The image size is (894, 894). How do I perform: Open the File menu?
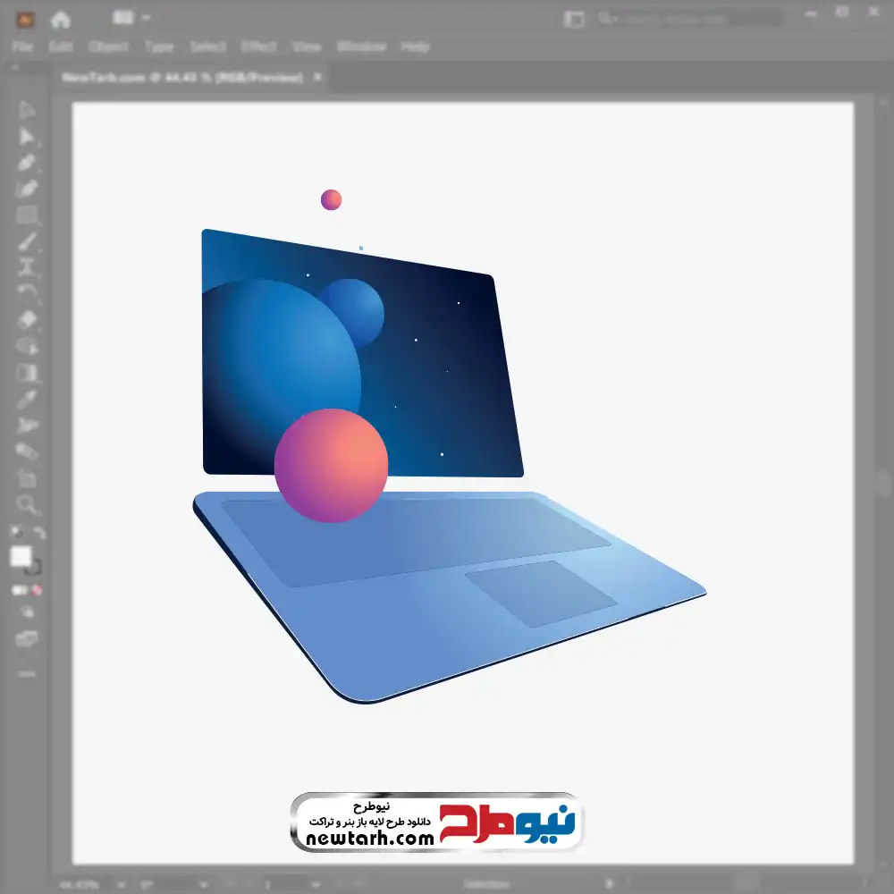(22, 46)
